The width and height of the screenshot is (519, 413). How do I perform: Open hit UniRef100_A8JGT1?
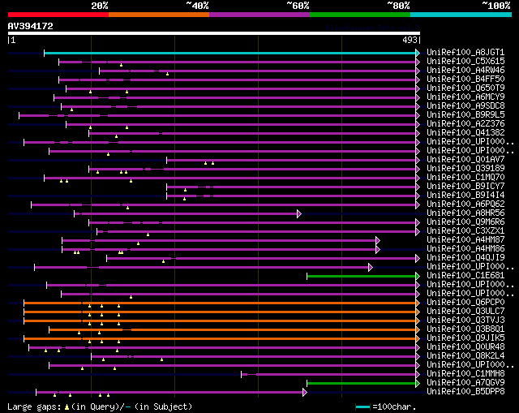pos(465,52)
